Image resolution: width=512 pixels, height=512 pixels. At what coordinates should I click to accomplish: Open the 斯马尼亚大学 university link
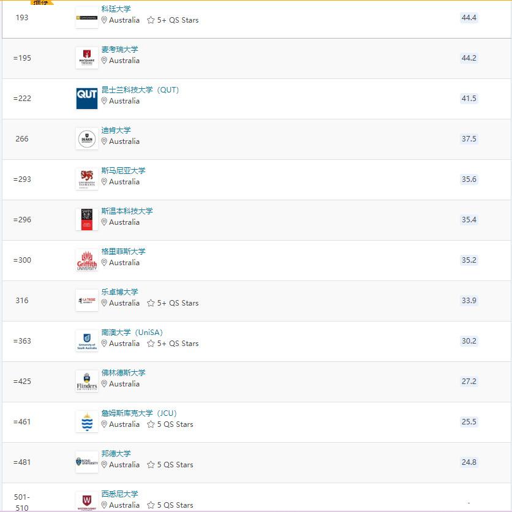pyautogui.click(x=123, y=171)
